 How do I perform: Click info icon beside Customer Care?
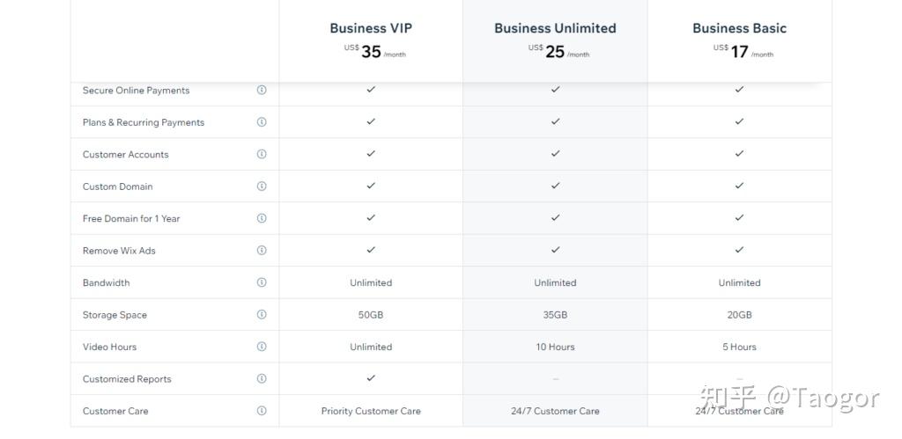(262, 411)
